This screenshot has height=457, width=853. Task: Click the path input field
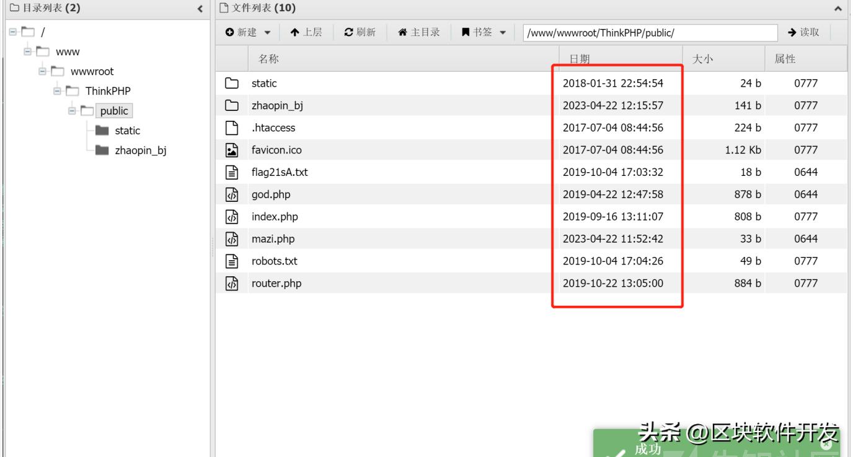[x=650, y=33]
